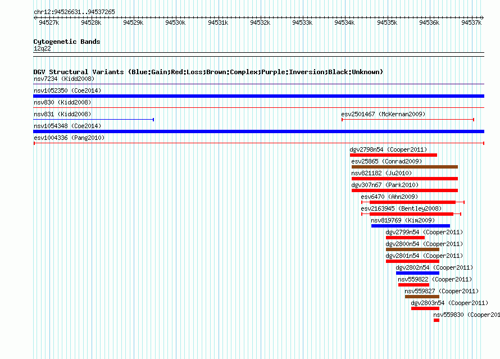The width and height of the screenshot is (500, 359).
Task: Click the nsv821182 (Ju2010) red bar
Action: click(x=404, y=179)
